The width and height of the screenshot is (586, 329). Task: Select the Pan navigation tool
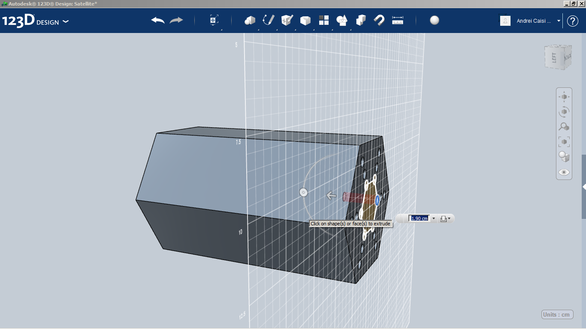tap(564, 97)
